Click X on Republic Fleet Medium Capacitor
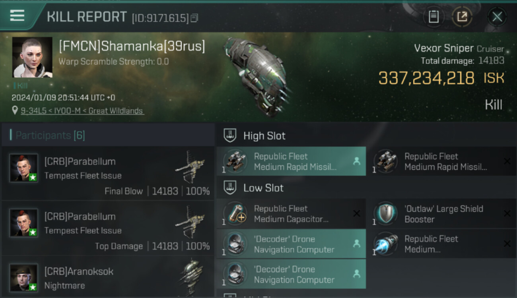 click(357, 213)
